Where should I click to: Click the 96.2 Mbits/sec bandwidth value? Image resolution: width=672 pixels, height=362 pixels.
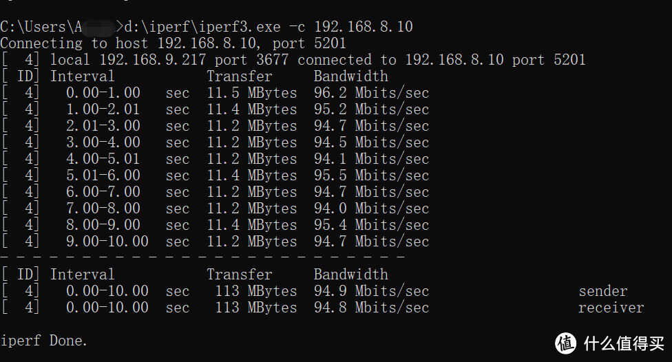(x=371, y=93)
